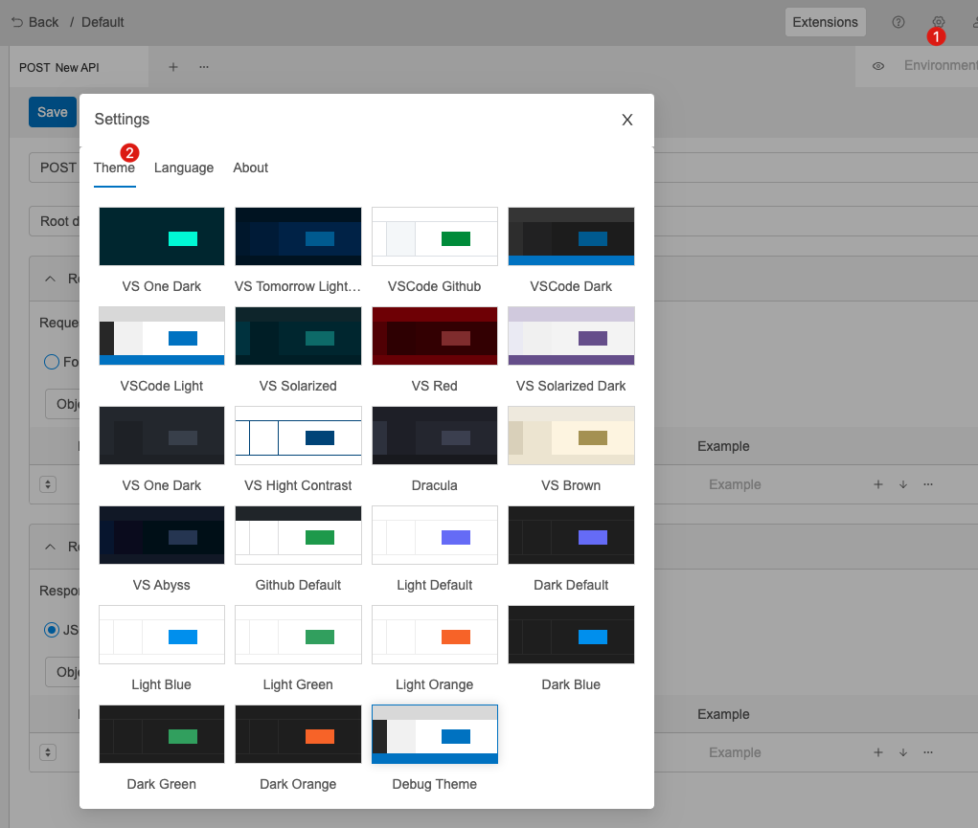Choose the VS Abyss theme

(x=162, y=535)
